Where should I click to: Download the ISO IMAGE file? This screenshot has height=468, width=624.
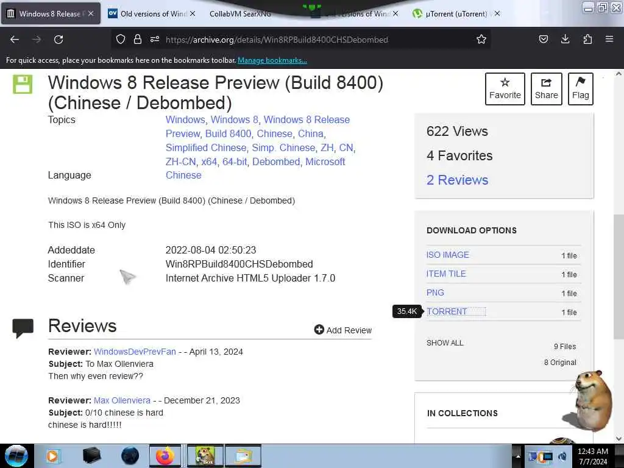[448, 255]
